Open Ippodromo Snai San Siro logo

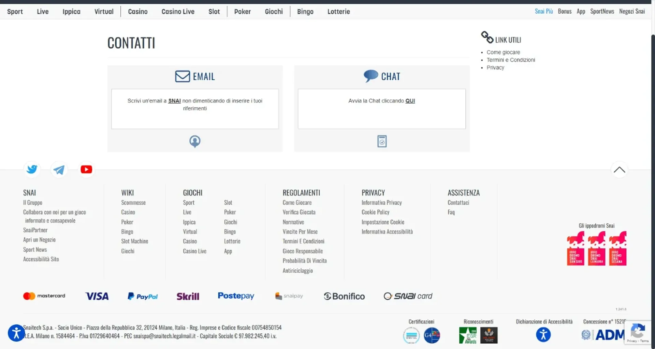click(x=576, y=249)
